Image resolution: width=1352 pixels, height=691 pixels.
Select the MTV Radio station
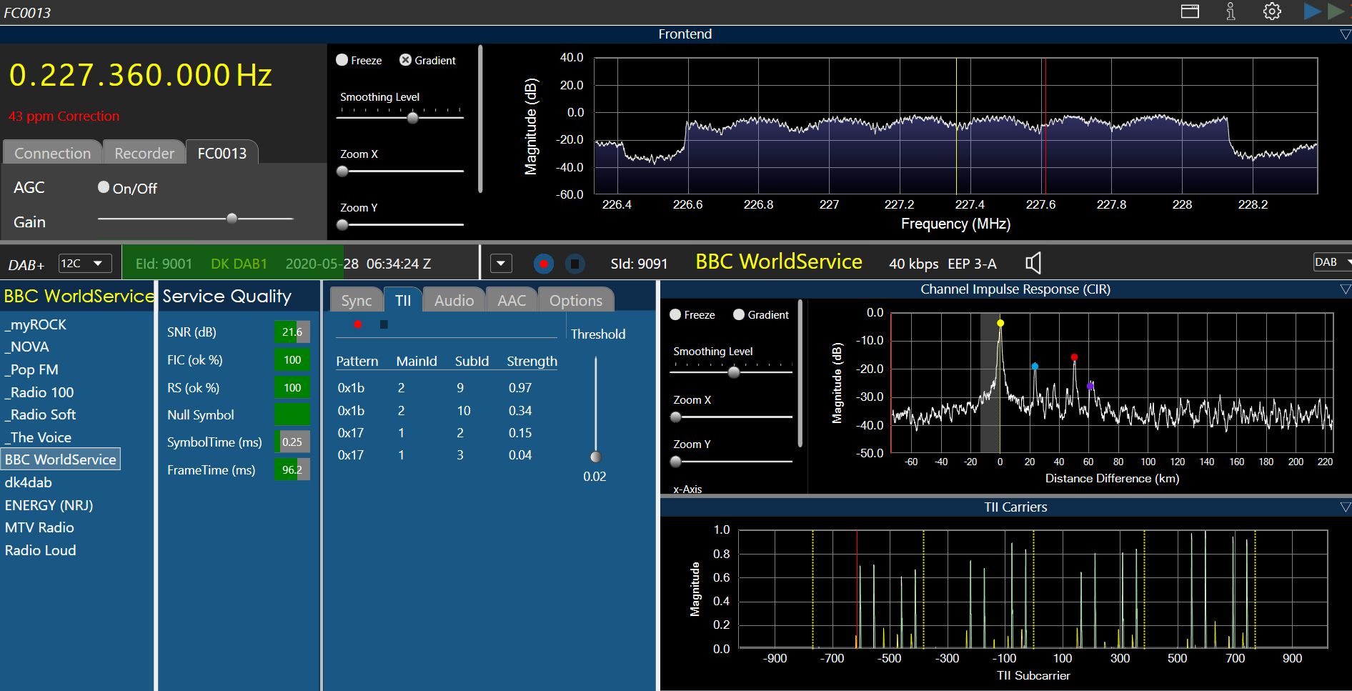(x=39, y=527)
